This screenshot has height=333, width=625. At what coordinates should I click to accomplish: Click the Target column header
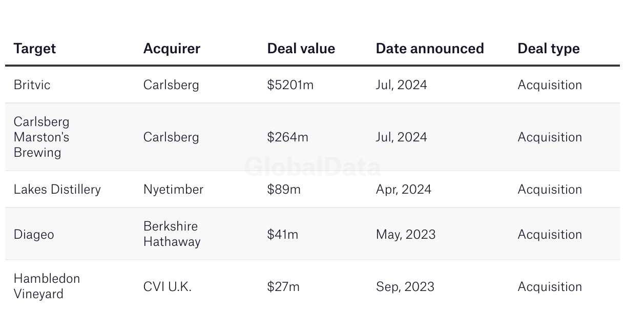click(35, 49)
